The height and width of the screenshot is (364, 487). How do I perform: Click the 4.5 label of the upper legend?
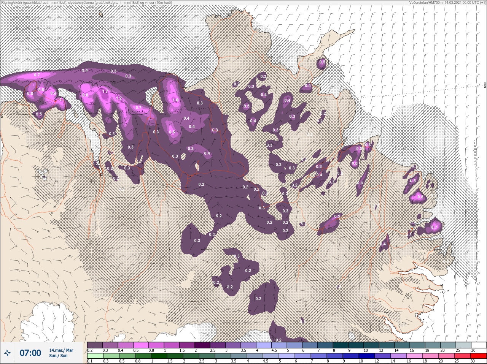pyautogui.click(x=274, y=350)
